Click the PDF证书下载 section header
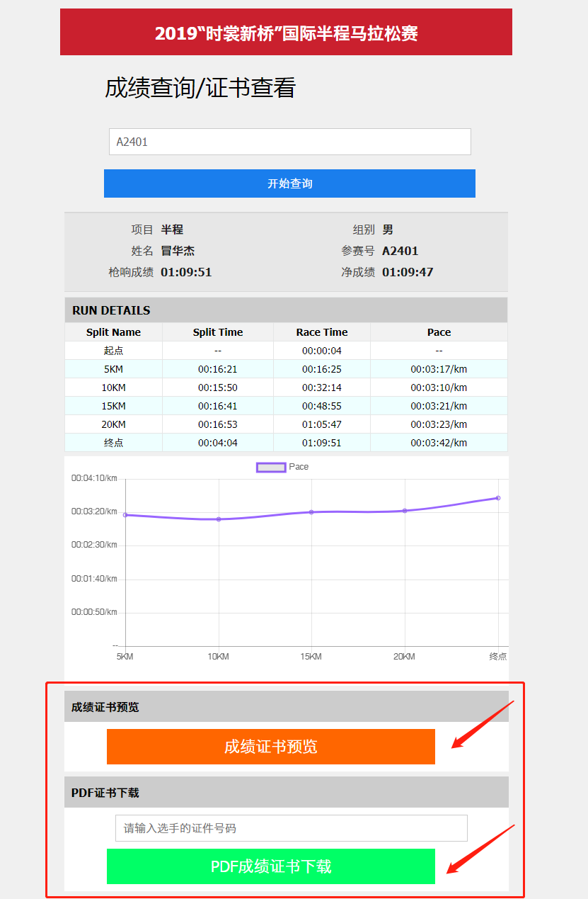588x899 pixels. point(287,792)
